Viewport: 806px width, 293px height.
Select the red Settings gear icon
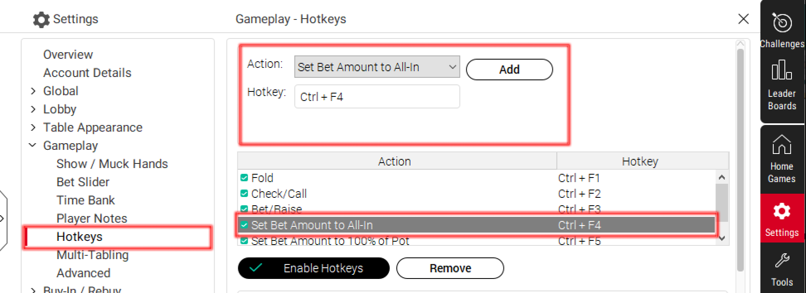click(x=782, y=211)
